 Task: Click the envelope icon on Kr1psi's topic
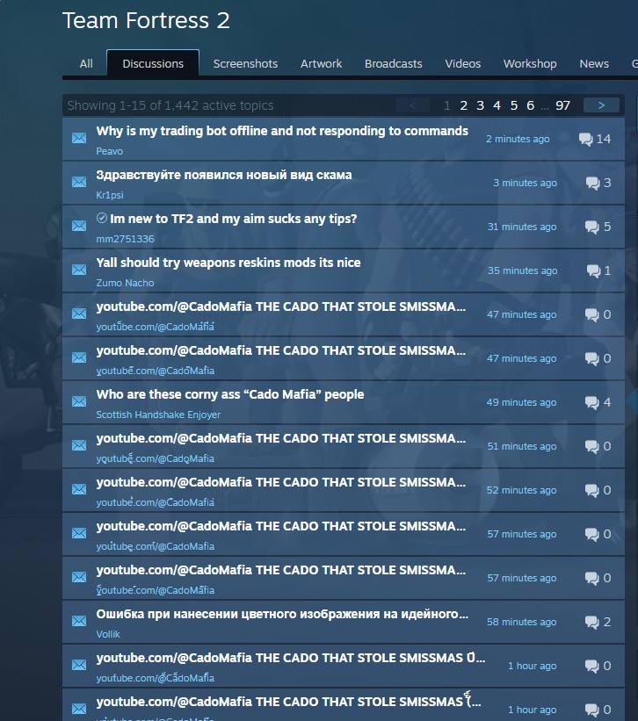tap(79, 182)
